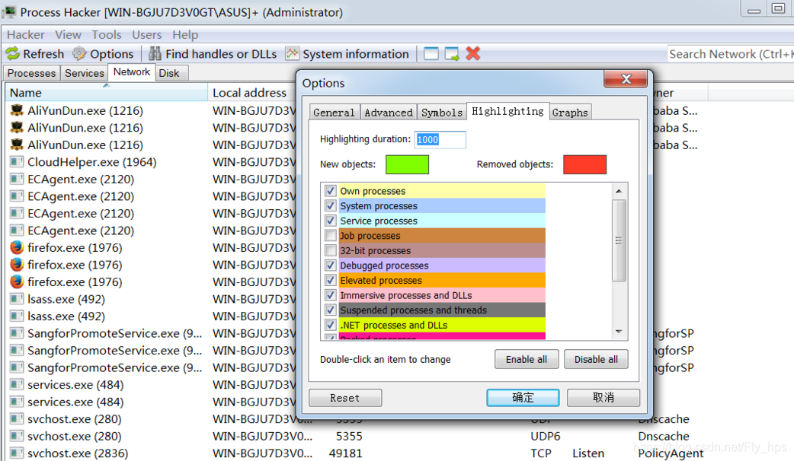Toggle System processes checkbox
This screenshot has height=461, width=794.
coord(331,205)
